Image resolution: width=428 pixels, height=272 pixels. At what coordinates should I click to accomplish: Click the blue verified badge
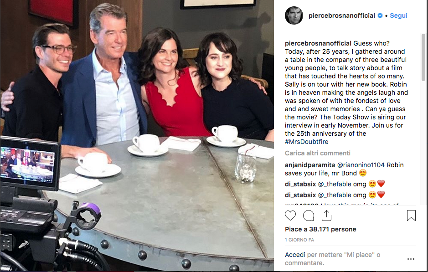(380, 16)
